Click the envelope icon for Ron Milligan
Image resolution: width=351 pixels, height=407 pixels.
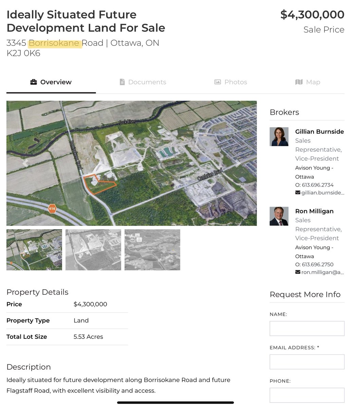[x=298, y=272]
